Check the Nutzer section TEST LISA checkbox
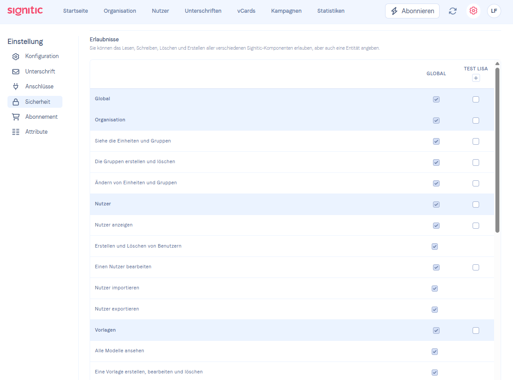This screenshot has height=380, width=513. tap(476, 205)
